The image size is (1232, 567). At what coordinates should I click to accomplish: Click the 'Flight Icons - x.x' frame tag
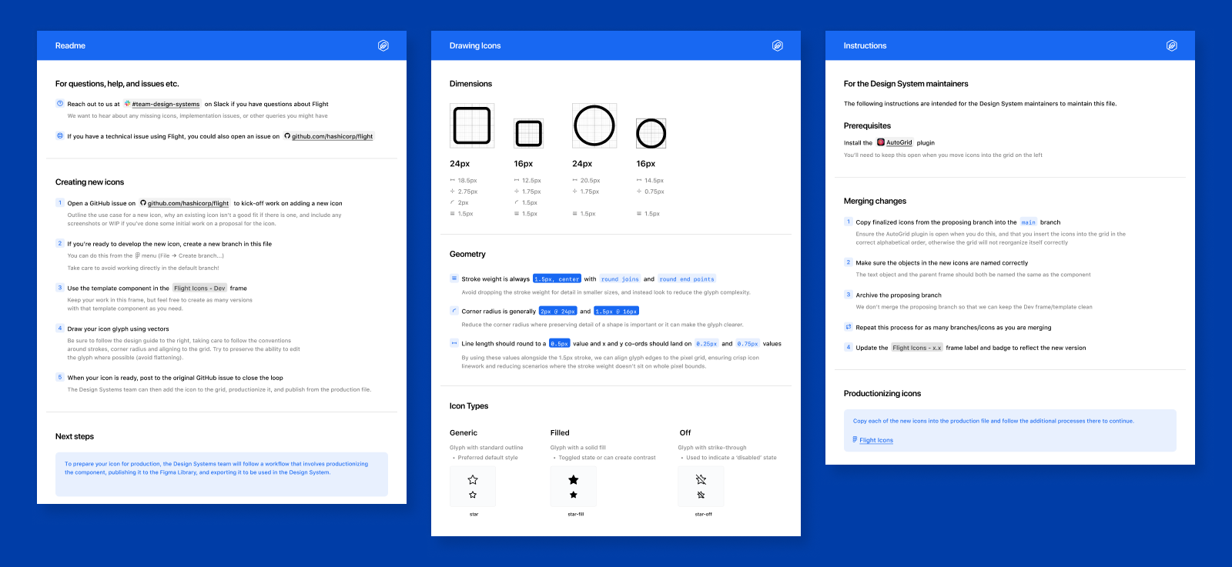tap(916, 348)
